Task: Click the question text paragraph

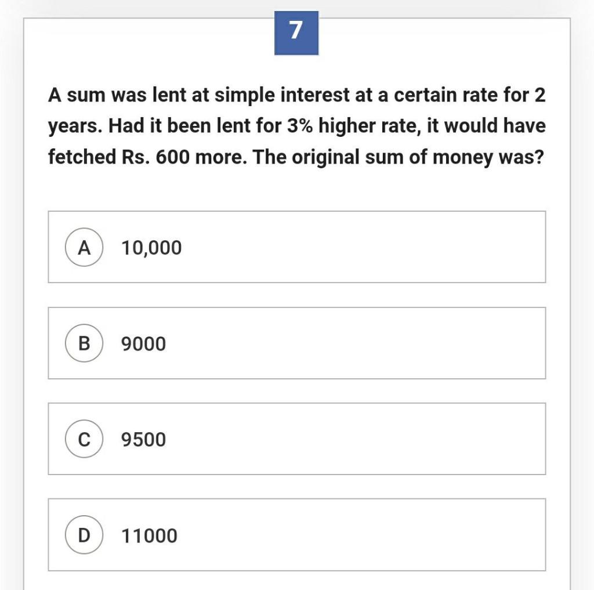Action: pos(296,126)
